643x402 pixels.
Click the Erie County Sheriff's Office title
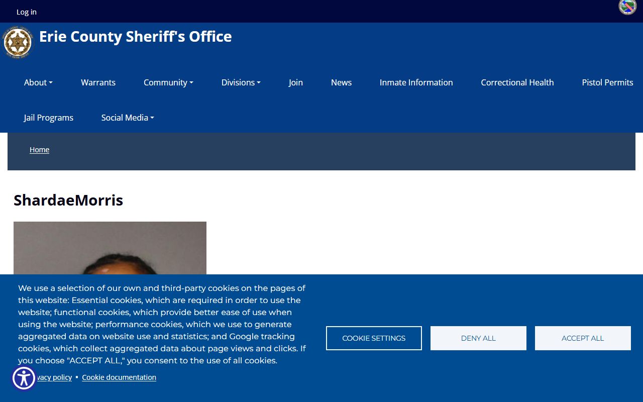[x=136, y=37]
